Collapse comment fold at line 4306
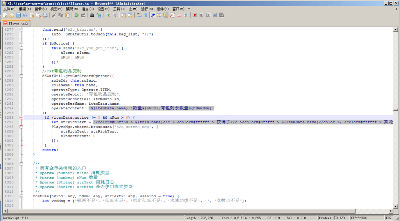This screenshot has height=221, width=400. click(21, 164)
